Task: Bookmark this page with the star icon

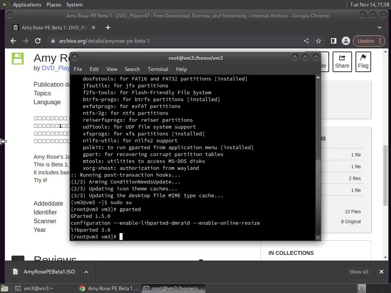Action: 318,41
